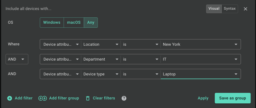Open Device attribute dropdown in Department row
The image size is (256, 108).
coord(61,59)
